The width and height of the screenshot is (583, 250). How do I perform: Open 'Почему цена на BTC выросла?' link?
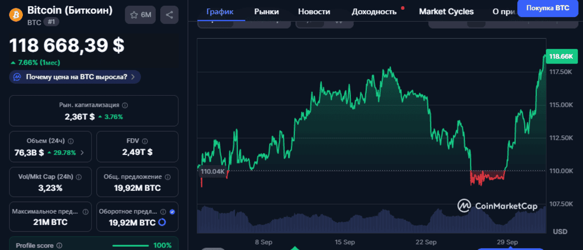point(75,77)
